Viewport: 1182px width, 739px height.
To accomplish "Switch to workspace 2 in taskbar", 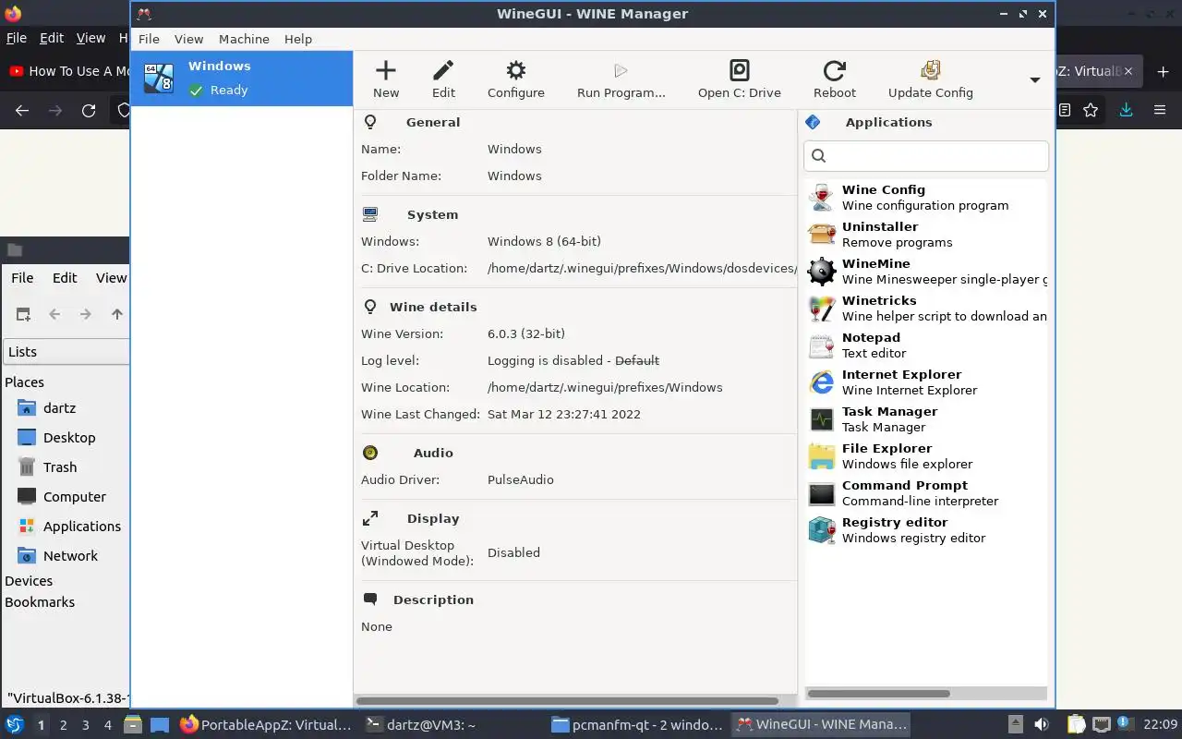I will coord(63,725).
